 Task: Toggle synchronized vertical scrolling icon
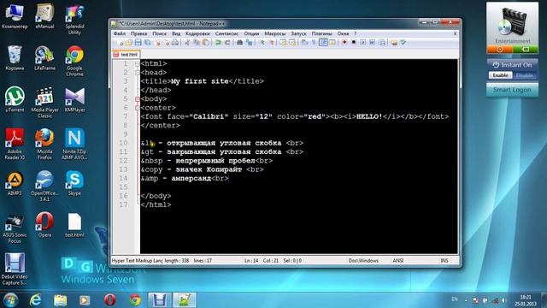click(283, 42)
